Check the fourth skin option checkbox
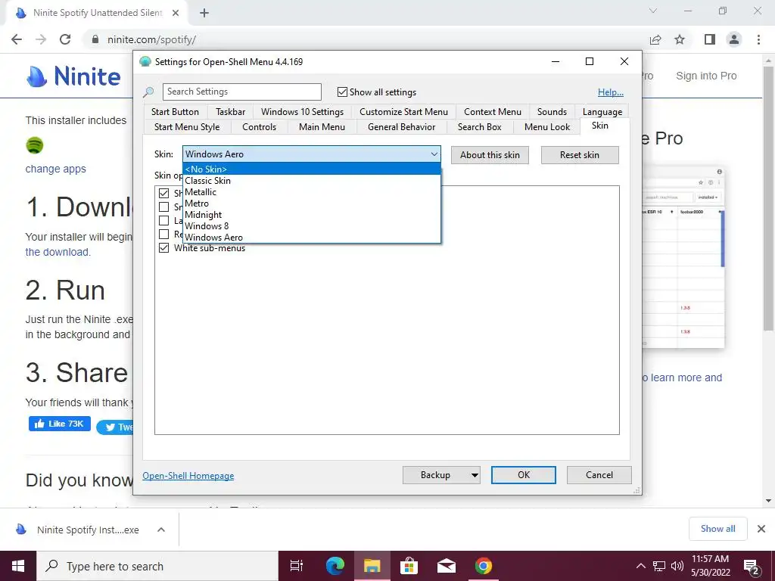This screenshot has height=581, width=775. tap(164, 235)
